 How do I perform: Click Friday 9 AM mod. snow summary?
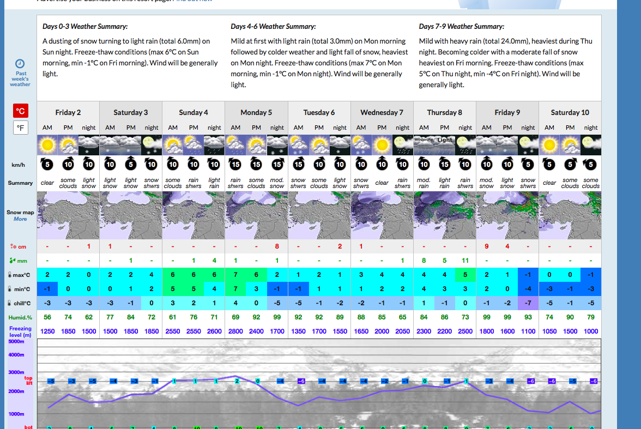486,183
